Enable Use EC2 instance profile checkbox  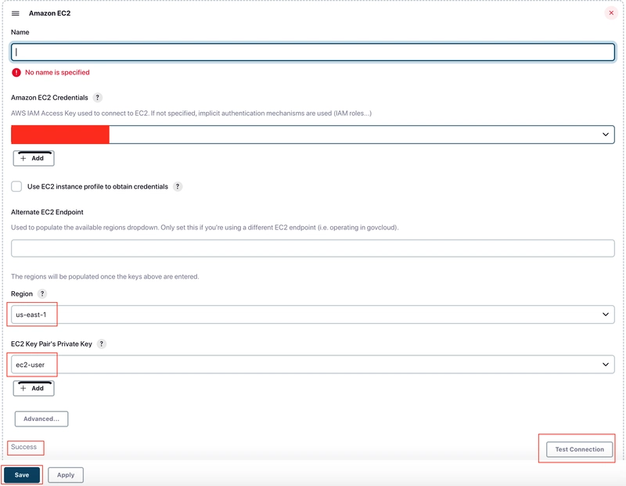(16, 186)
